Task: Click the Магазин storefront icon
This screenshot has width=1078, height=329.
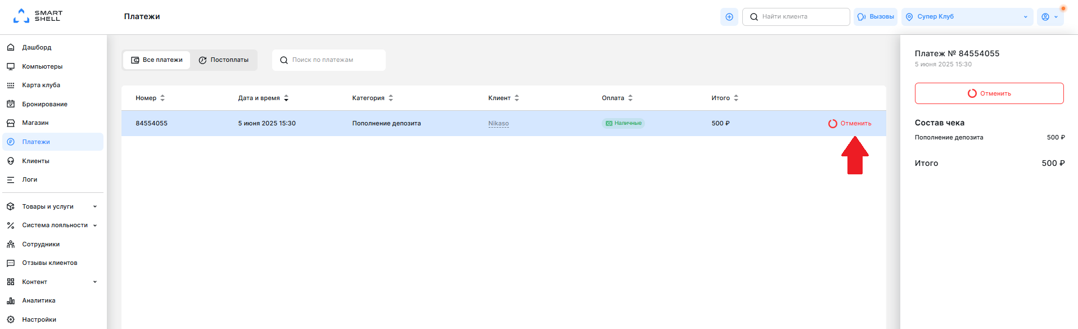Action: click(11, 123)
